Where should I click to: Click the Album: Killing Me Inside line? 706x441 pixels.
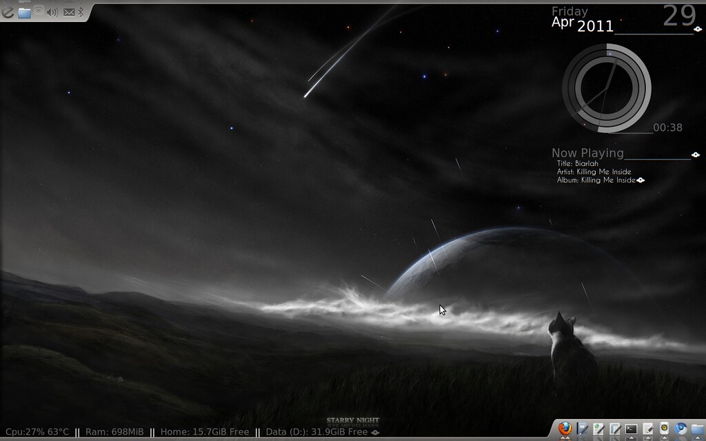596,180
